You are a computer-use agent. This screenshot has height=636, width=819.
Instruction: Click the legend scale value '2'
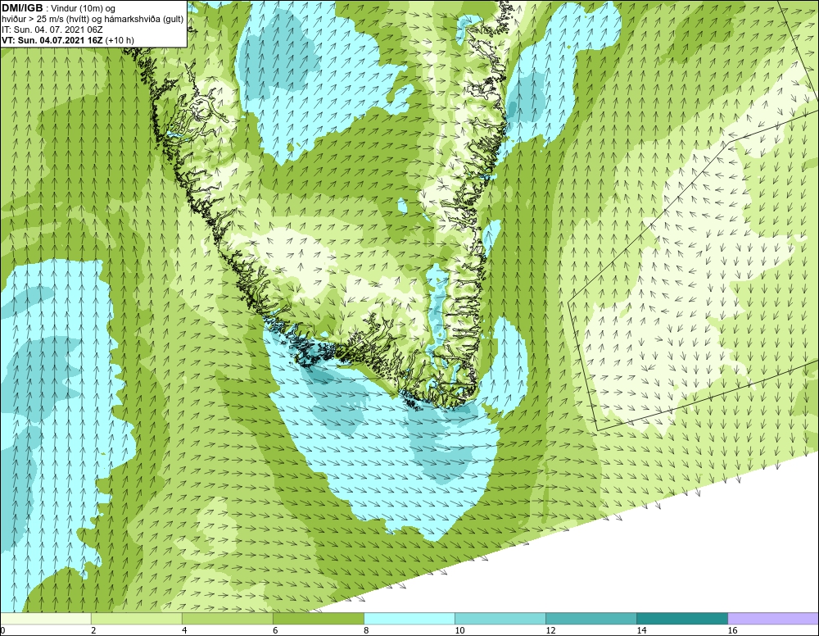(93, 631)
